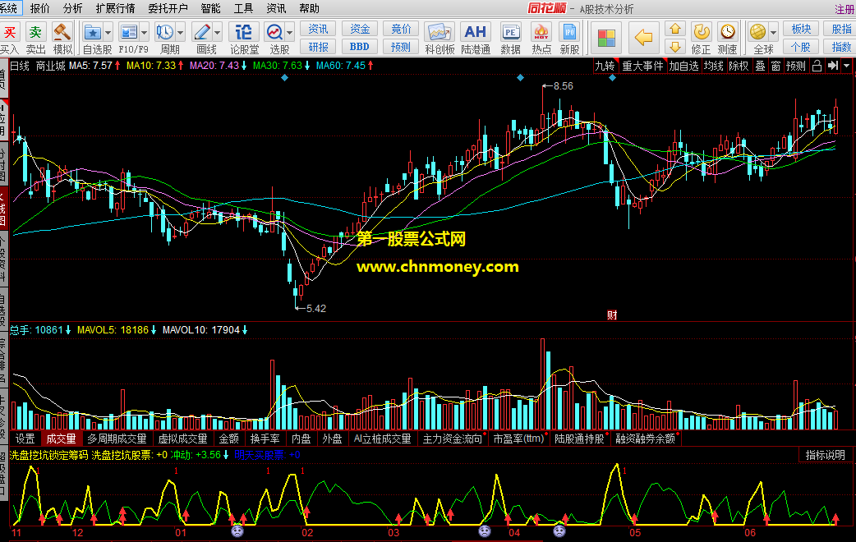Click the arrow-to-bar collapse panel icon

(x=832, y=66)
